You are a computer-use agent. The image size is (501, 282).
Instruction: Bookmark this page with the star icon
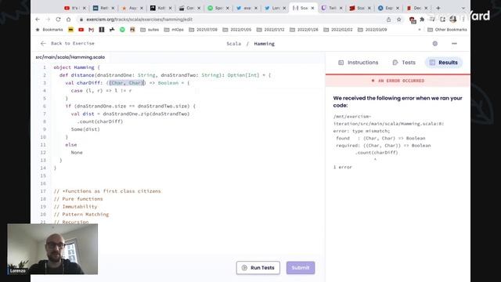tap(399, 20)
